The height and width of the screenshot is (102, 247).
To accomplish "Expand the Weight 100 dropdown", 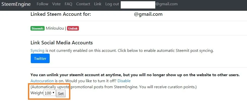I will tap(50, 93).
